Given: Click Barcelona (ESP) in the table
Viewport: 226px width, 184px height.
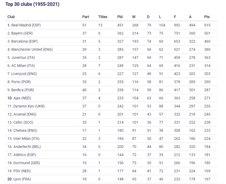Looking at the screenshot, I should pyautogui.click(x=25, y=41).
